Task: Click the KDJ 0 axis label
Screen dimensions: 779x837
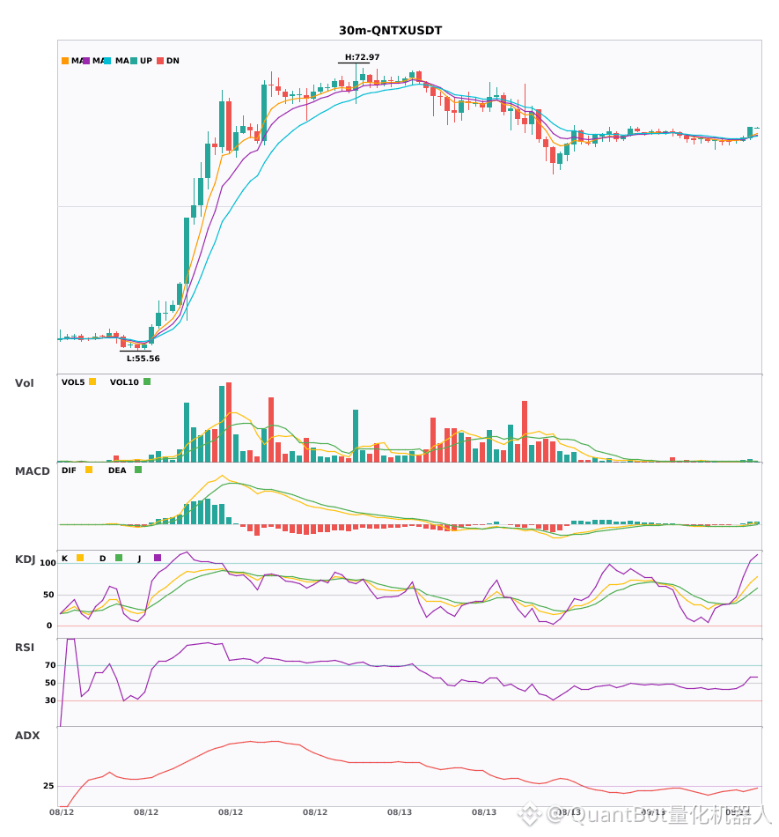Action: [49, 626]
